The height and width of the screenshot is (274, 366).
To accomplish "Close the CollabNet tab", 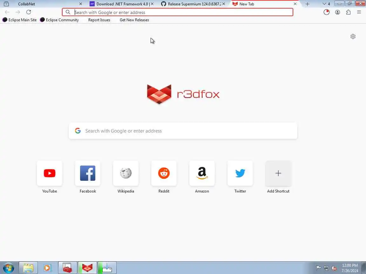I will tap(80, 4).
